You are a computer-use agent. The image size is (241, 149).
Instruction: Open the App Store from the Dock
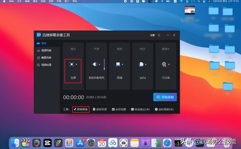(80, 143)
